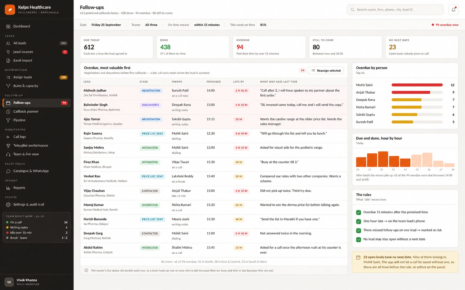Click the 16 o'clock bar in hourly chart
Screen dimensions: 465x290
point(427,160)
